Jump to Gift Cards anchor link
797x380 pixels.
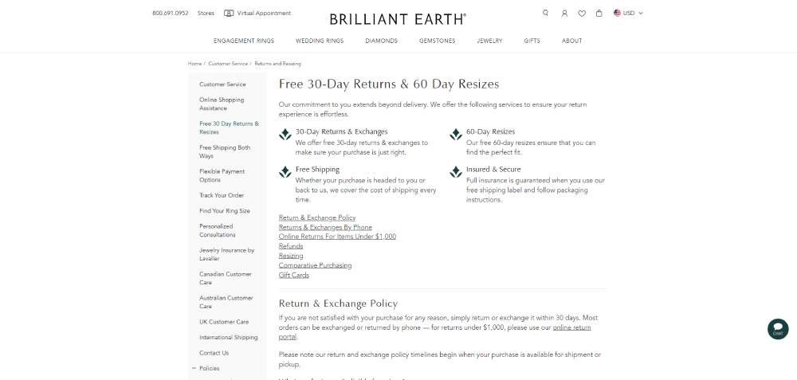pyautogui.click(x=294, y=275)
